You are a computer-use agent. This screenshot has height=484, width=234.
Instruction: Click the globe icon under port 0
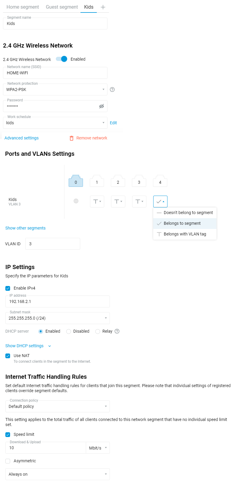[x=76, y=201]
